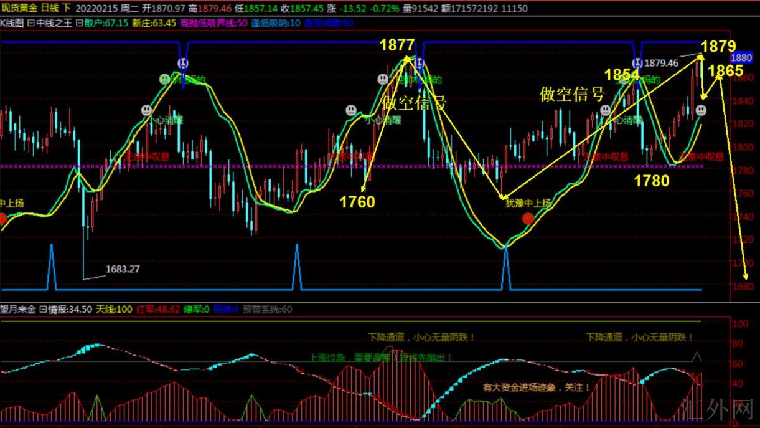This screenshot has height=428, width=760.
Task: Click the leftmost blue signal icon
Action: (x=183, y=64)
